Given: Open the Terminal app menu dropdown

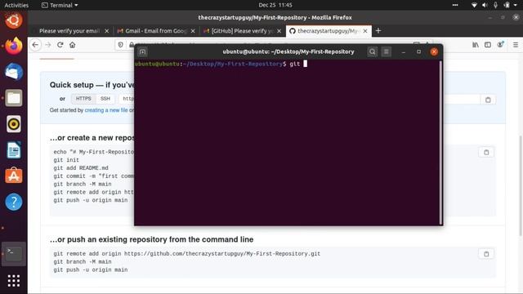Looking at the screenshot, I should (60, 5).
